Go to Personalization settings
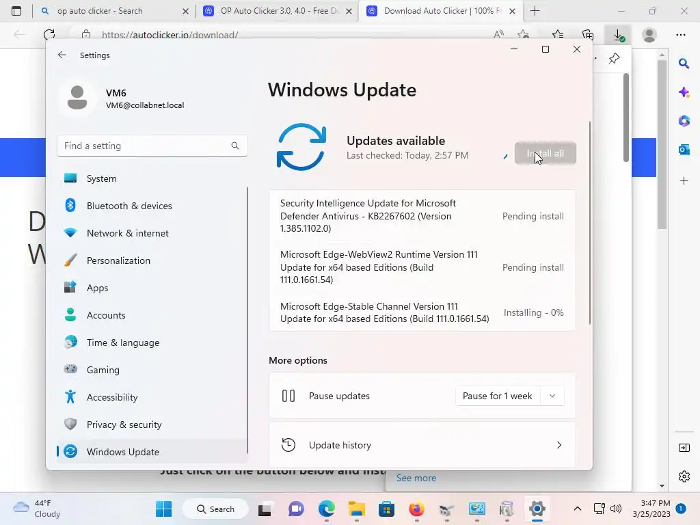 [x=152, y=260]
